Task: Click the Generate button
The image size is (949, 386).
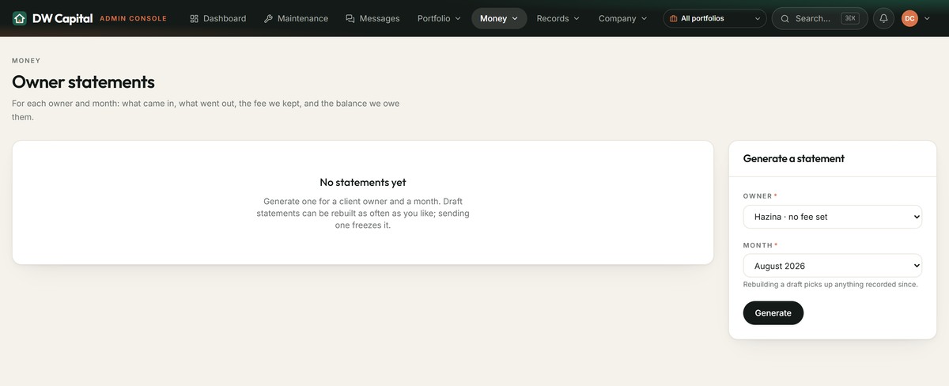Action: point(773,313)
